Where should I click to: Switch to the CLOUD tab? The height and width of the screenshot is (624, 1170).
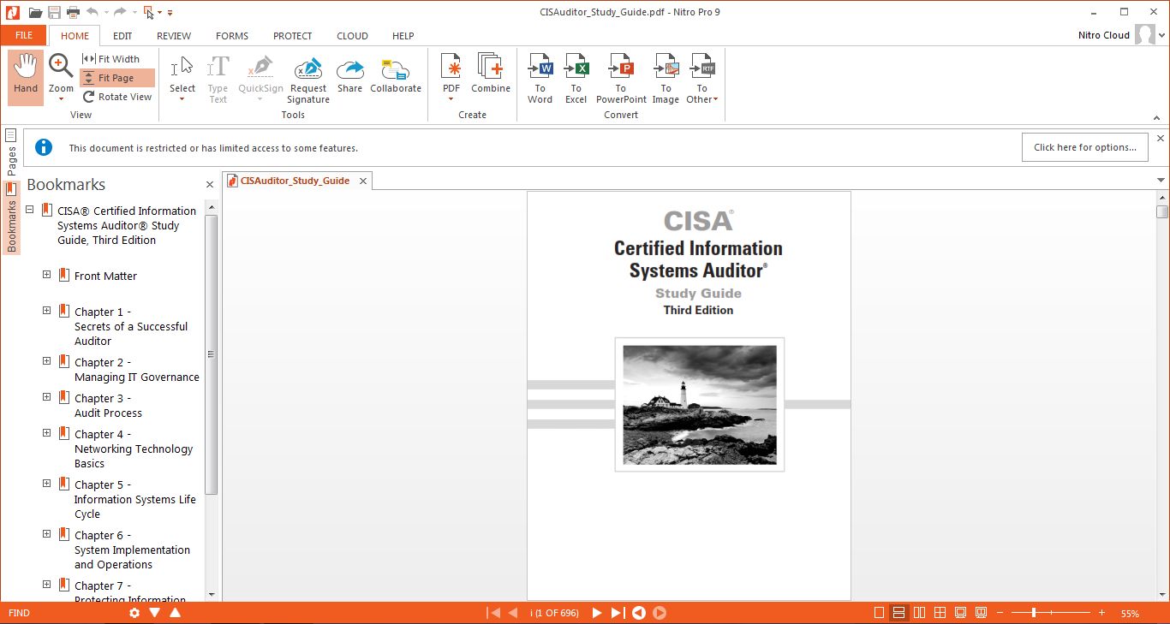pos(352,36)
